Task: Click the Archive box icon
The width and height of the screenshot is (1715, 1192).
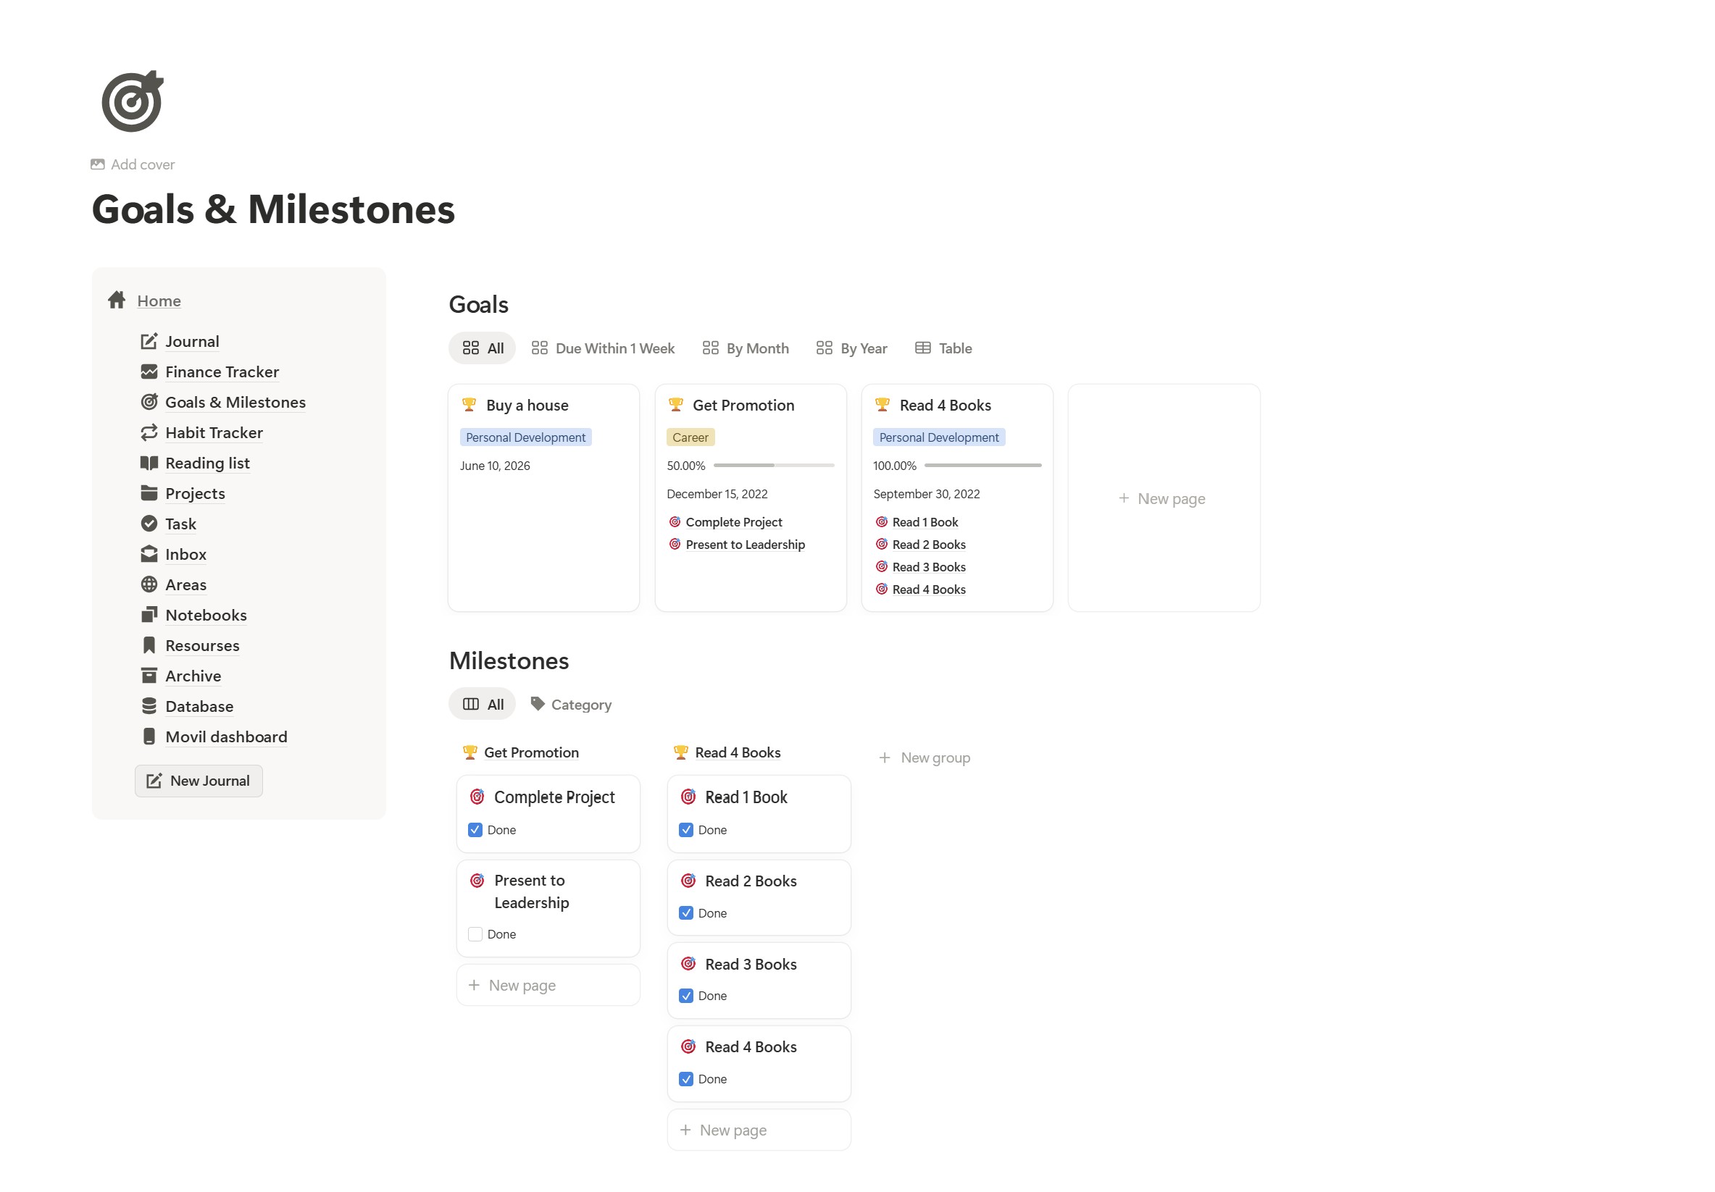Action: point(149,676)
